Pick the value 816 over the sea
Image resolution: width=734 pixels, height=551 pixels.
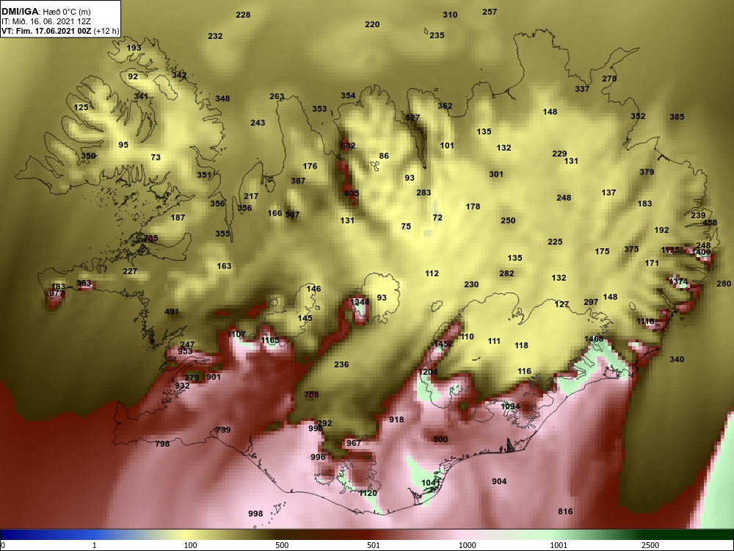pos(565,511)
